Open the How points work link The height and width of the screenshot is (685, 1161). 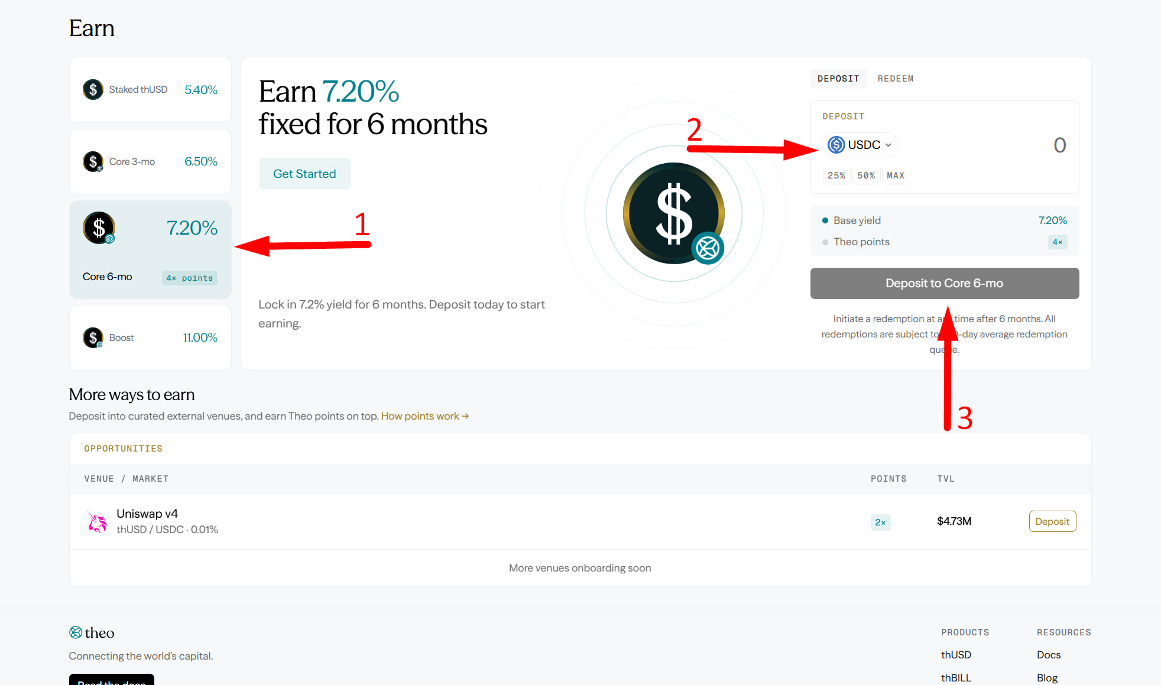(425, 416)
